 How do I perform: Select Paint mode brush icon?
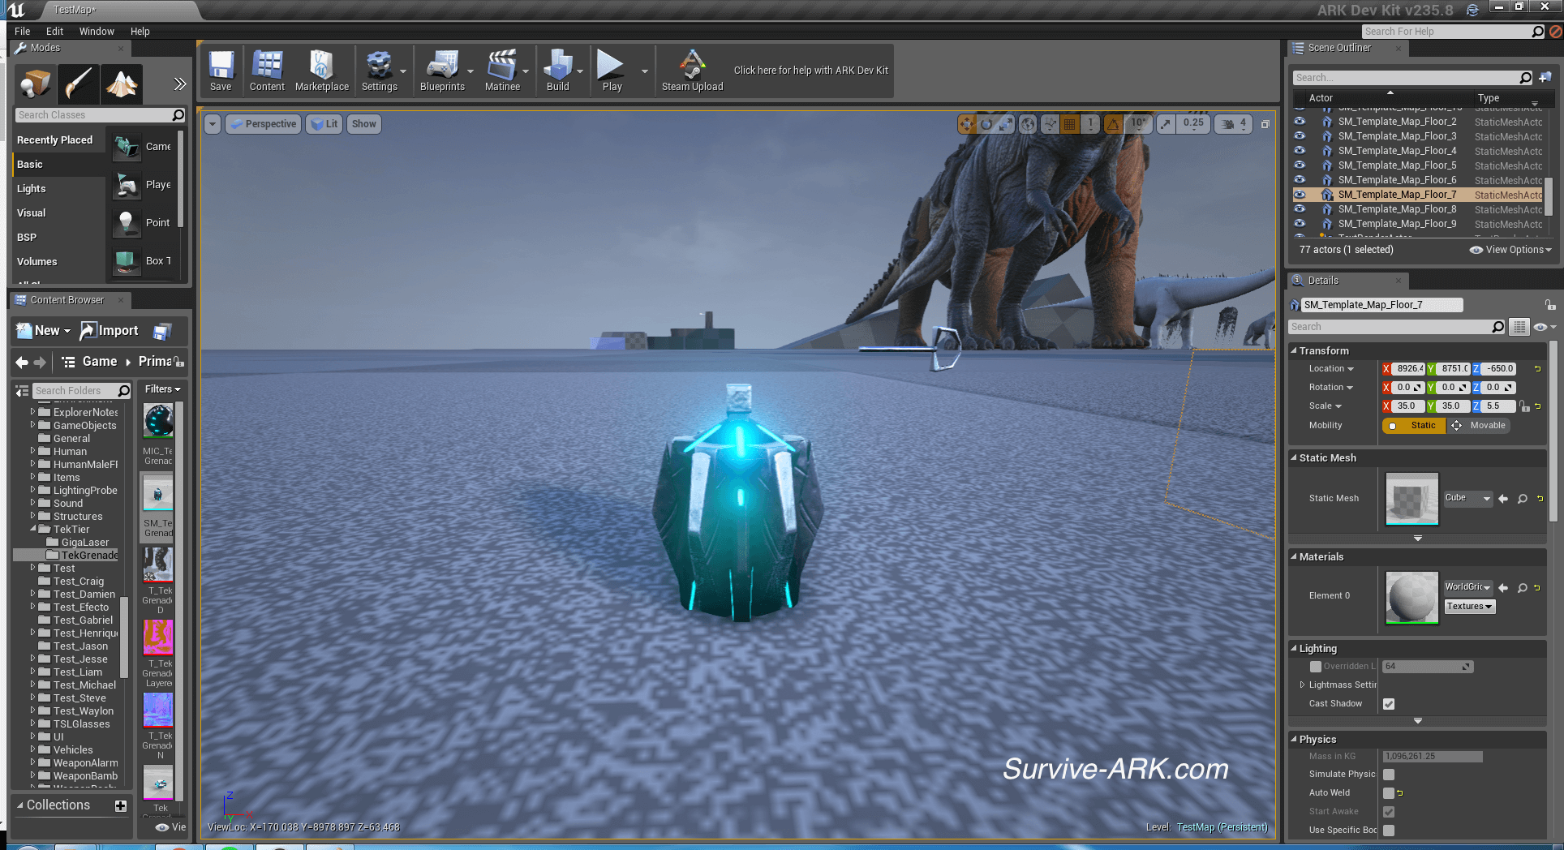79,84
